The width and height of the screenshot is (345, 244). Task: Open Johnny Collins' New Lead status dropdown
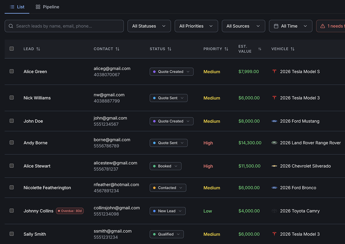168,211
